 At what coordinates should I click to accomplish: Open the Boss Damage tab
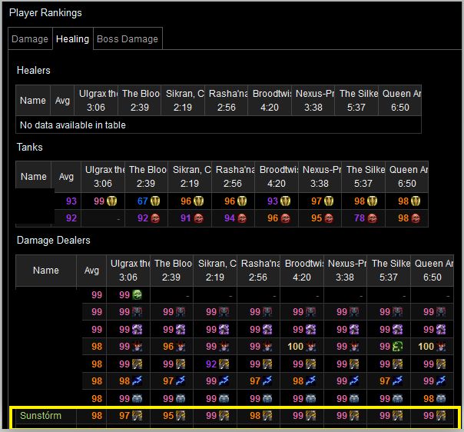pyautogui.click(x=128, y=38)
